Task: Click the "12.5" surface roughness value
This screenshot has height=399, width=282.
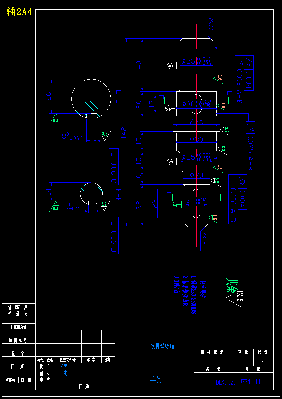Action: point(240,296)
